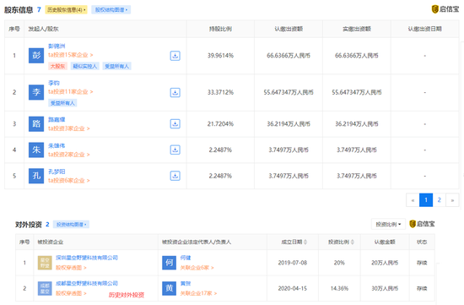
Task: Click the blue 孔 avatar tile
Action: click(36, 176)
